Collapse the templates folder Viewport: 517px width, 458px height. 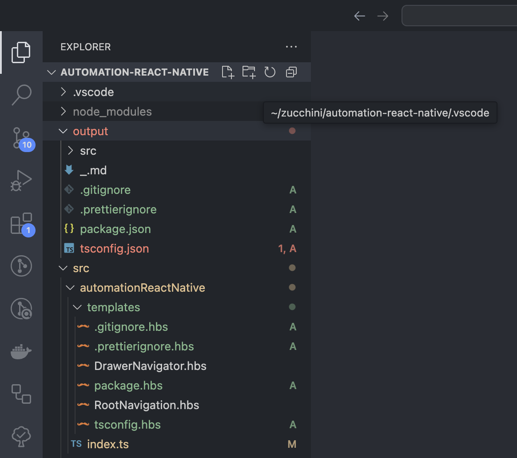(x=113, y=307)
